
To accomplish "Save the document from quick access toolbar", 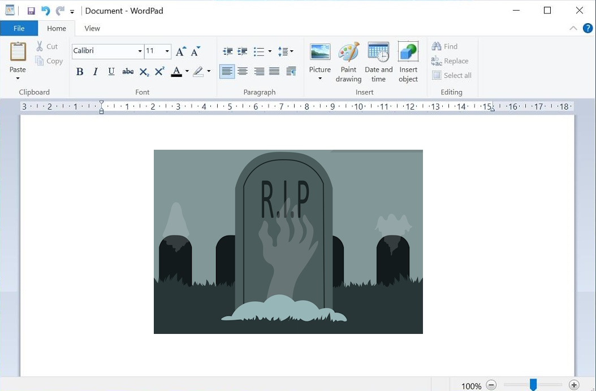I will 31,11.
